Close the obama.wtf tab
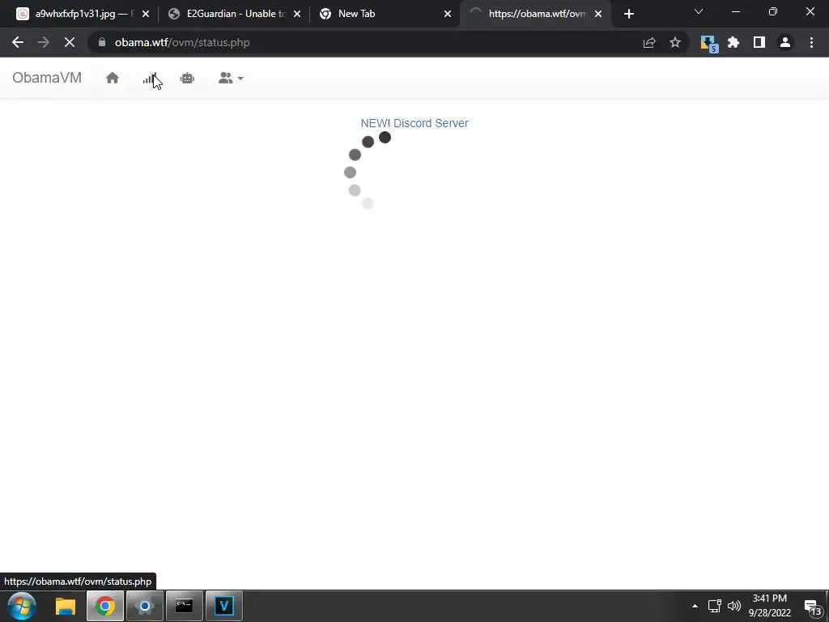Image resolution: width=829 pixels, height=622 pixels. 598,14
